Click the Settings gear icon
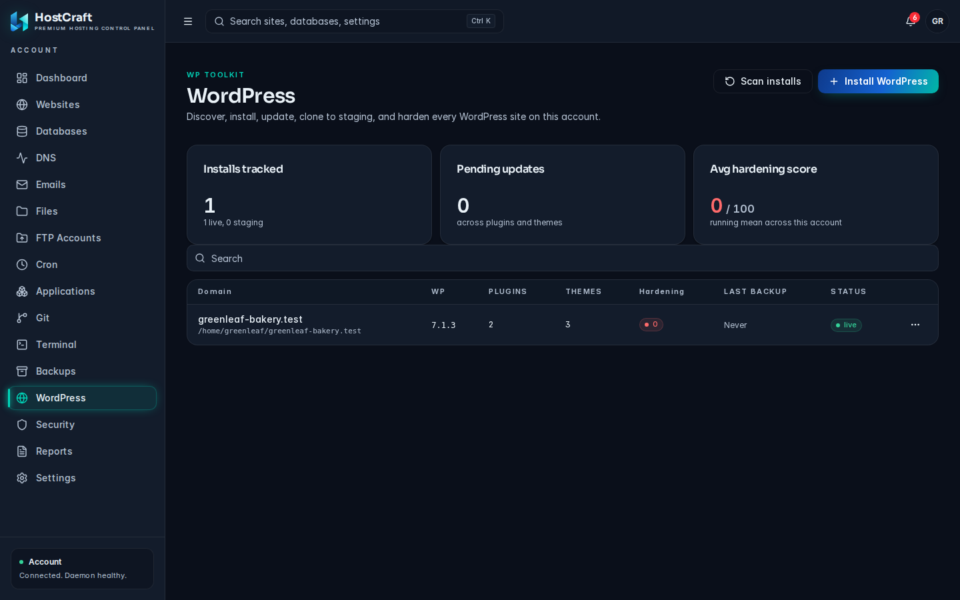 point(22,478)
